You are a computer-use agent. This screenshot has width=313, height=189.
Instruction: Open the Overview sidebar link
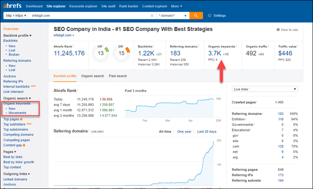click(11, 29)
